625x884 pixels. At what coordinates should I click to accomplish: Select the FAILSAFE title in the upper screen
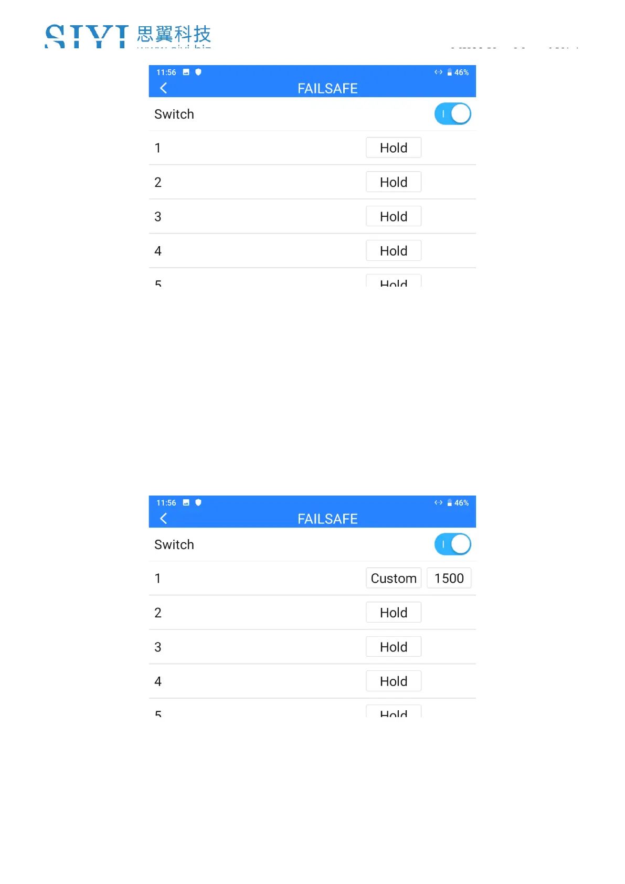(x=327, y=89)
